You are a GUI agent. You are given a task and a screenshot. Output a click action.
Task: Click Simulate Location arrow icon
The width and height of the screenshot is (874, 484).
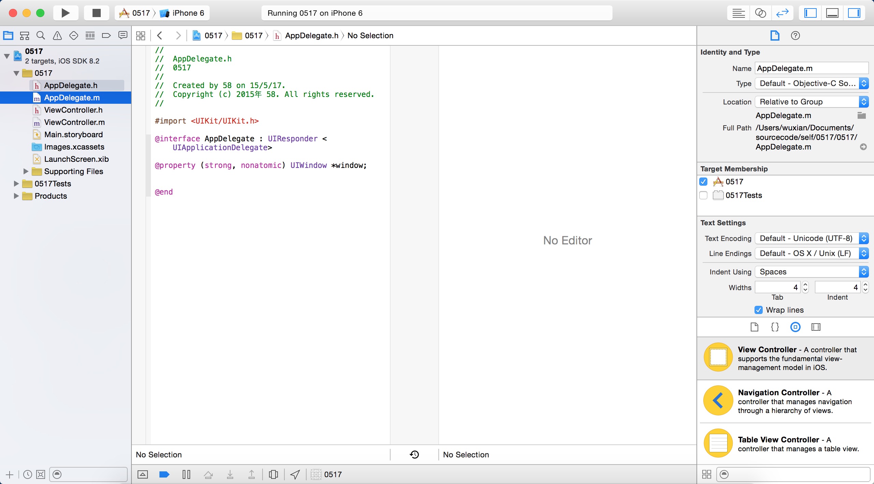(x=295, y=474)
